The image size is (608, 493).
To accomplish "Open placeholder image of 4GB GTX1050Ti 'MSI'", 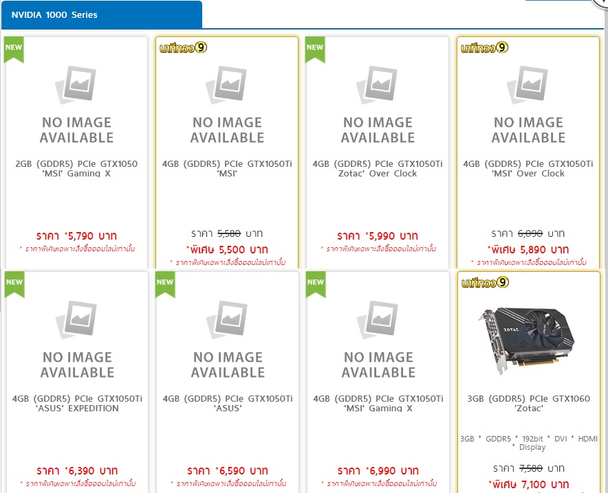I will tap(227, 104).
